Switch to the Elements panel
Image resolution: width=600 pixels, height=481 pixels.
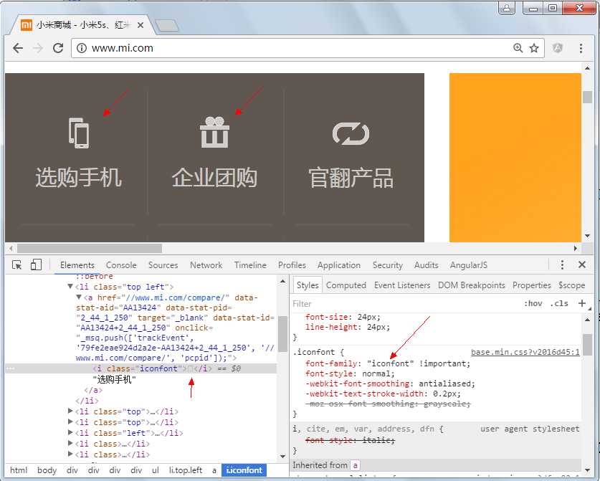[77, 265]
